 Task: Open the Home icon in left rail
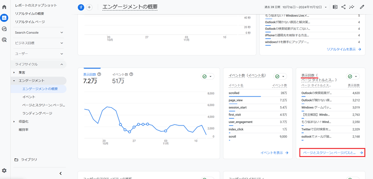coord(4,7)
